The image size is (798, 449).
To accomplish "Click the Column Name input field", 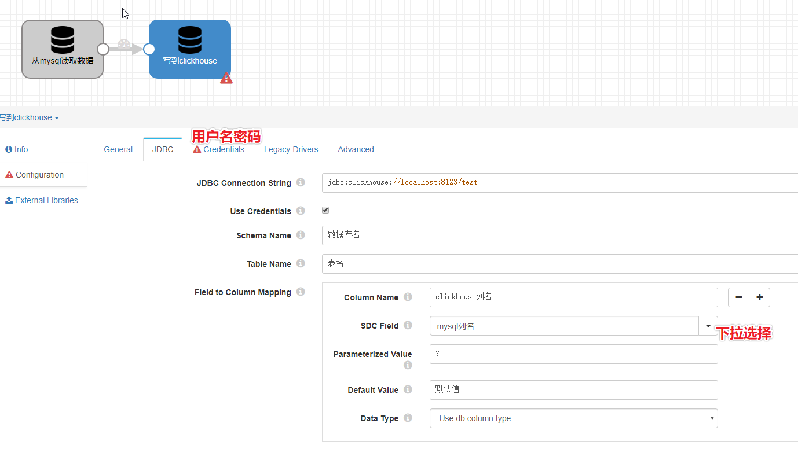I will (x=573, y=297).
